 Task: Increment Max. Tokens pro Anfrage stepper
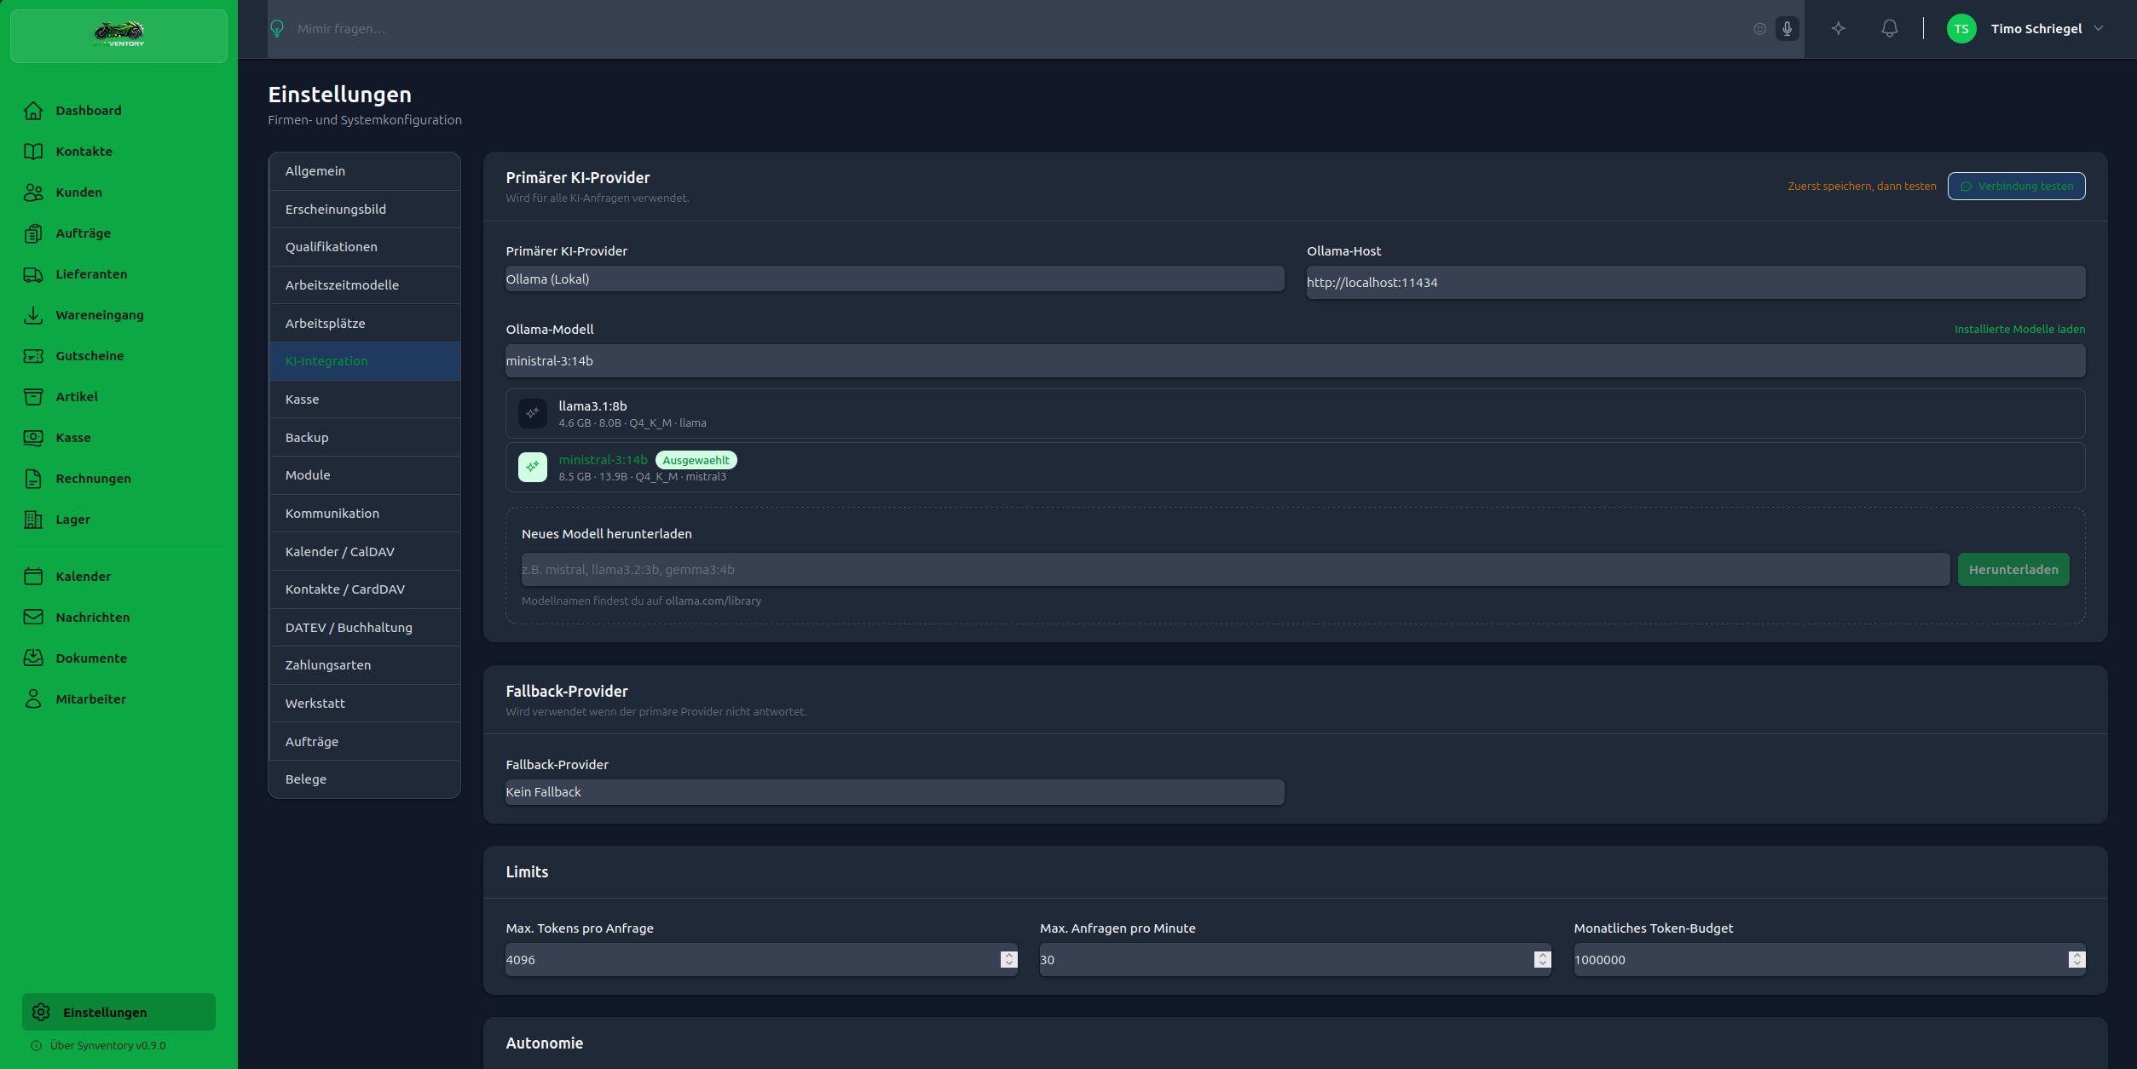pyautogui.click(x=1008, y=955)
